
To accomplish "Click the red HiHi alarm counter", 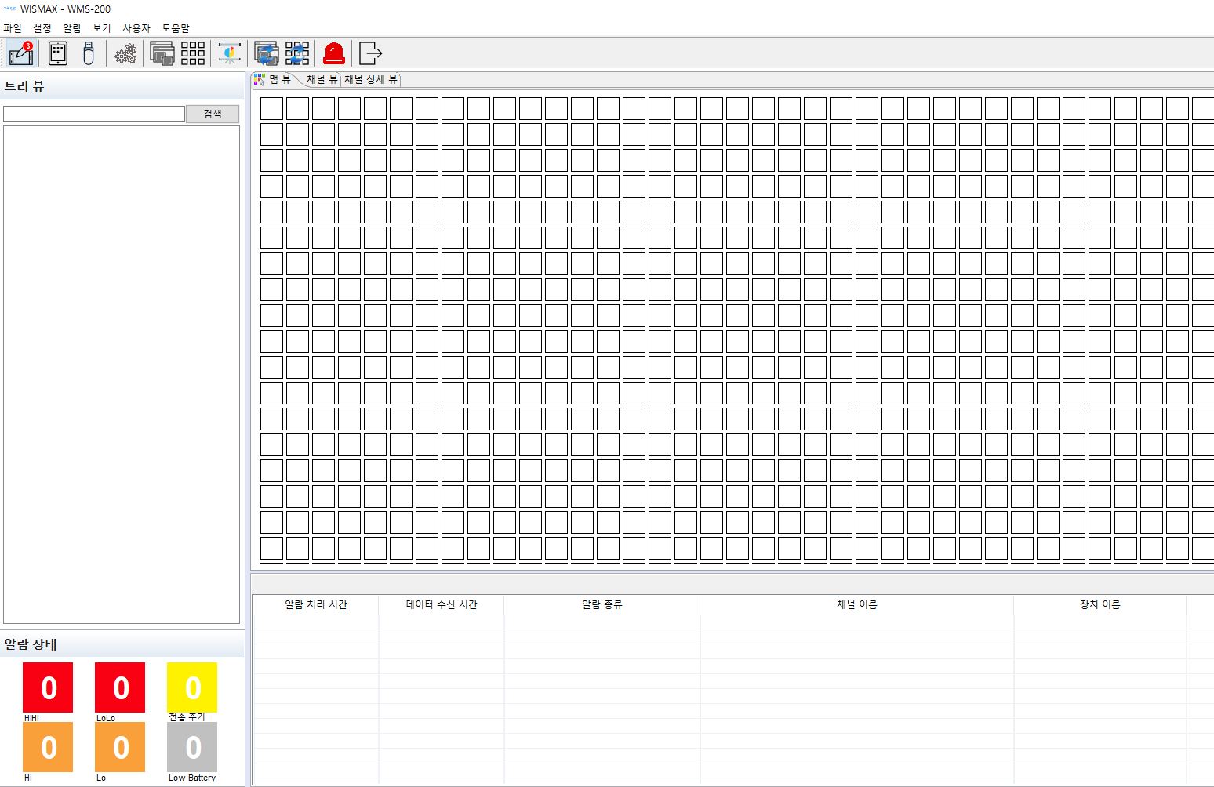I will (x=48, y=687).
